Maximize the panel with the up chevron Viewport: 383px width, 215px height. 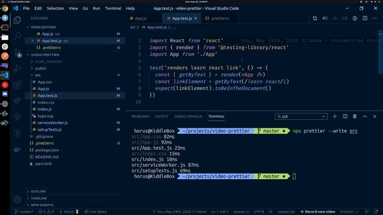pyautogui.click(x=364, y=116)
